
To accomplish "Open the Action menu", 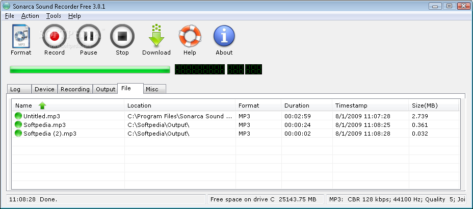I will (x=30, y=16).
